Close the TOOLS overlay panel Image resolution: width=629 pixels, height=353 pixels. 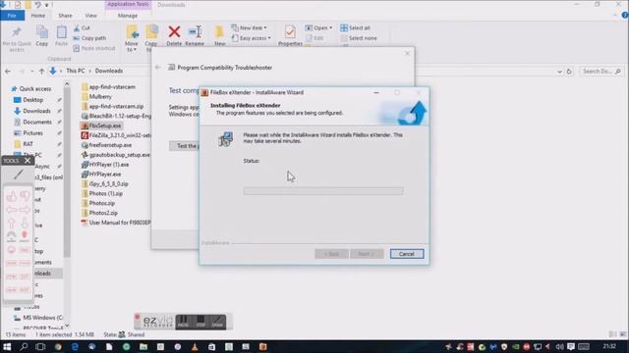tap(28, 161)
